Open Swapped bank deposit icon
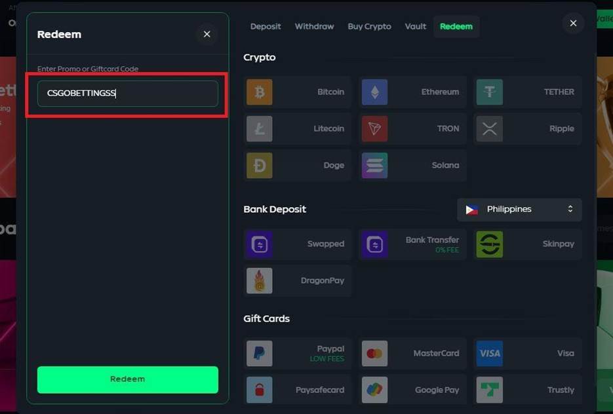Viewport: 613px width, 414px height. (x=259, y=244)
